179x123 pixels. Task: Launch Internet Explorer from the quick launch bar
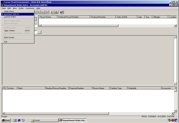coord(19,120)
